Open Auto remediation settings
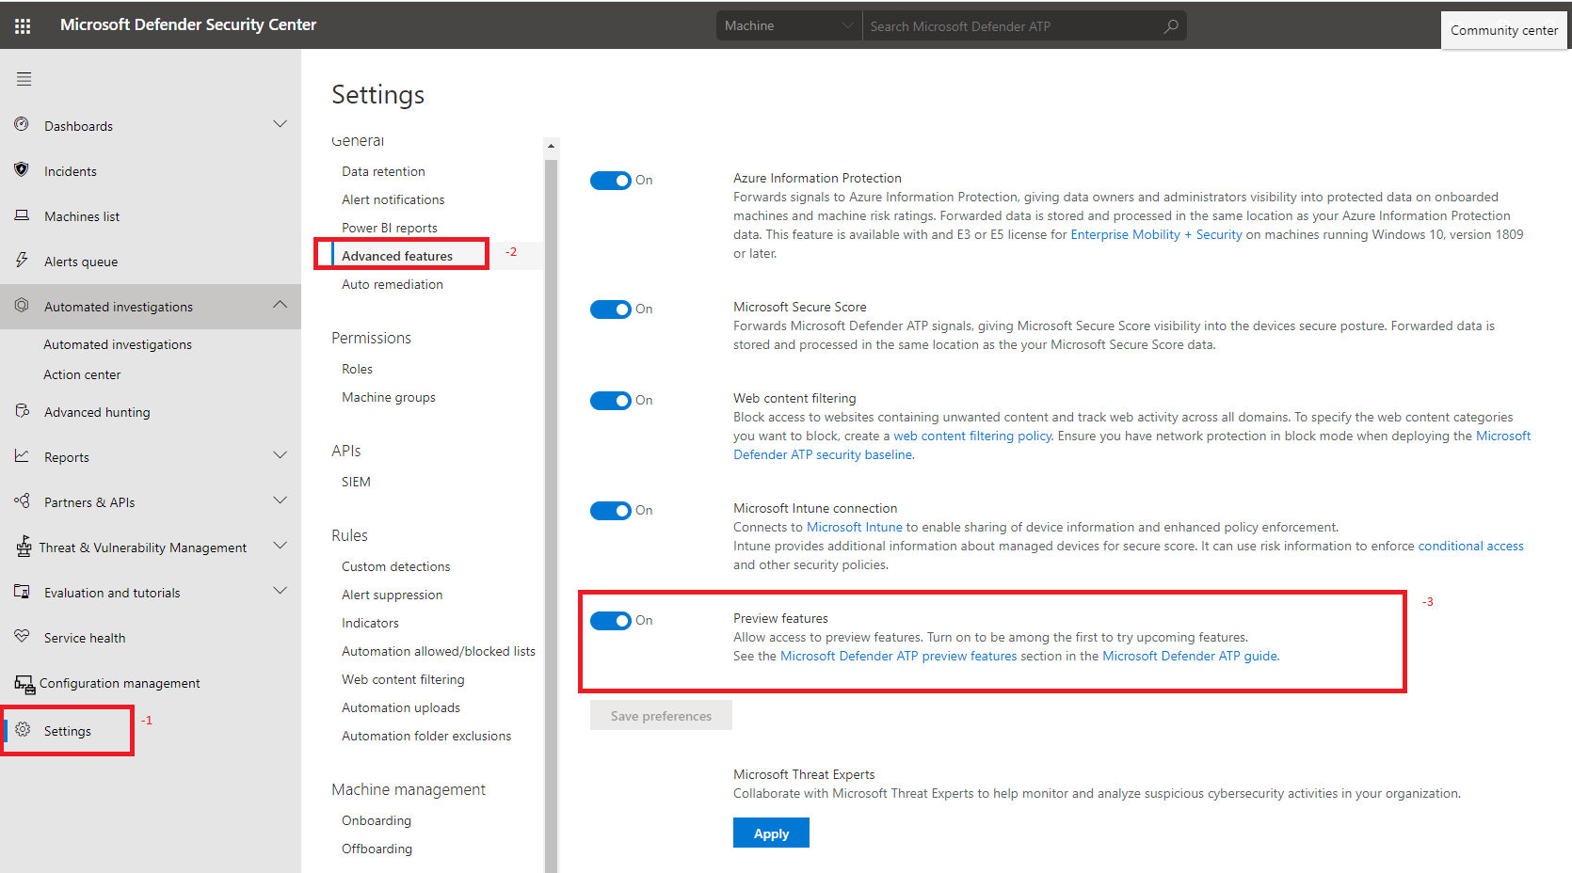1572x873 pixels. pyautogui.click(x=392, y=284)
